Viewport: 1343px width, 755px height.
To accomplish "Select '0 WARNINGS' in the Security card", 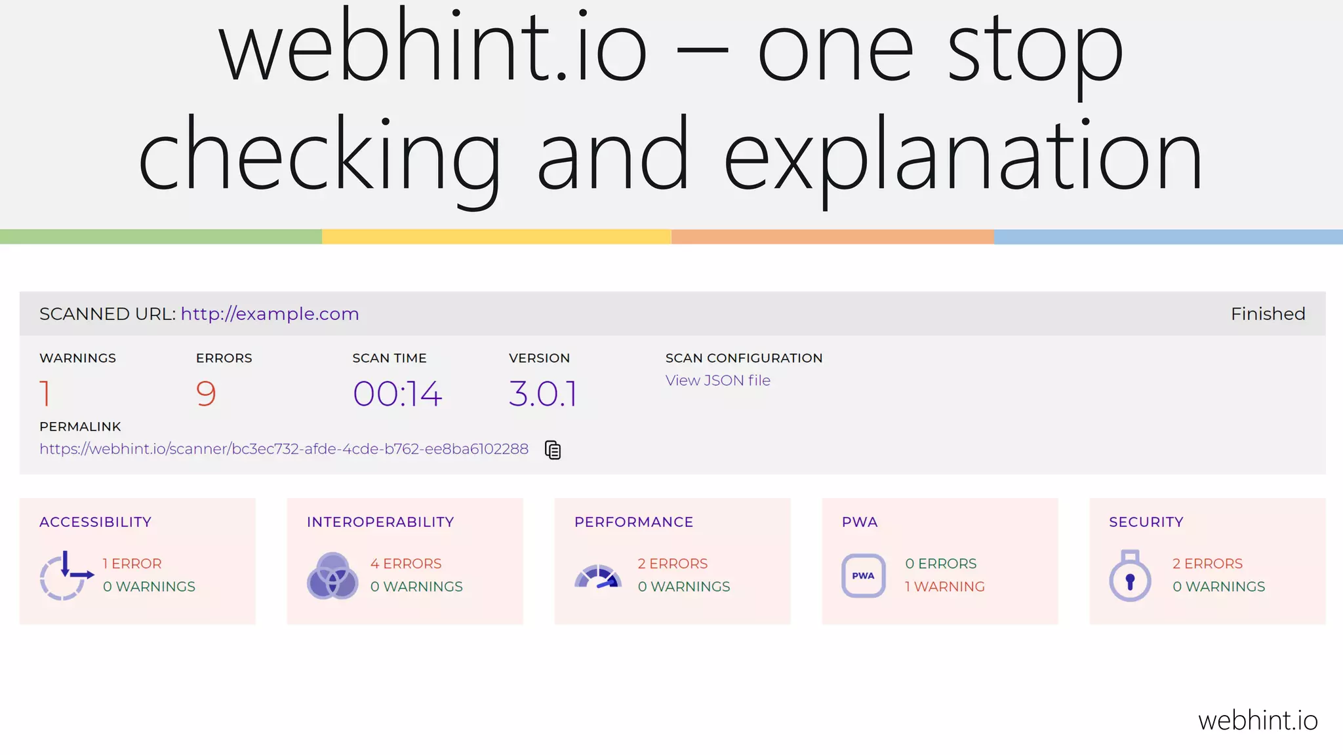I will pyautogui.click(x=1219, y=587).
